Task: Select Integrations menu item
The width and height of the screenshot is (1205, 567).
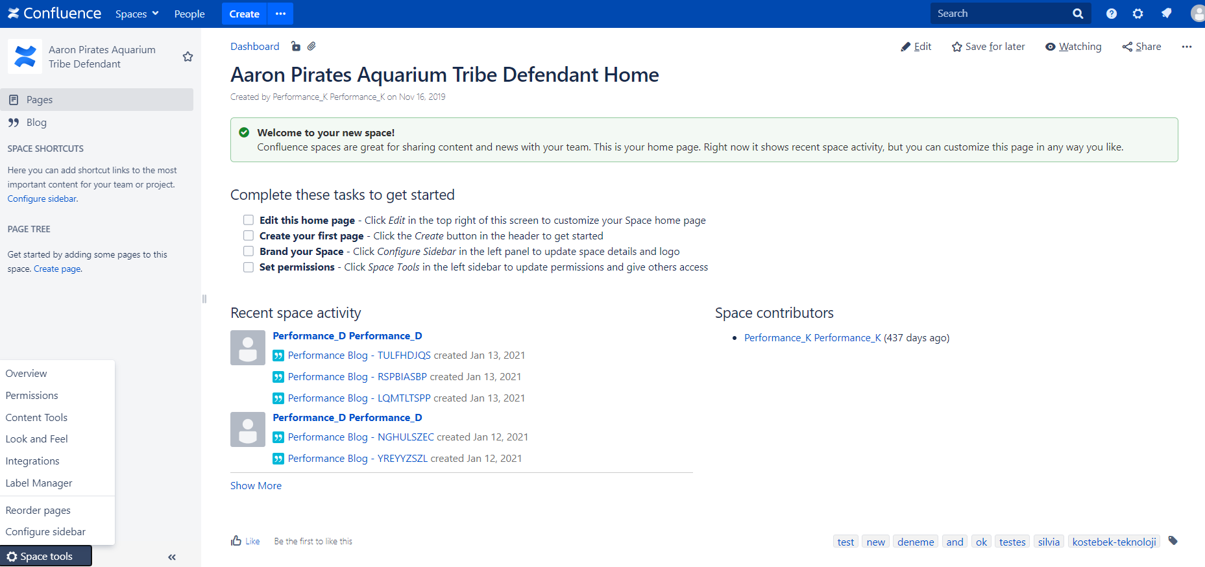Action: [58, 461]
